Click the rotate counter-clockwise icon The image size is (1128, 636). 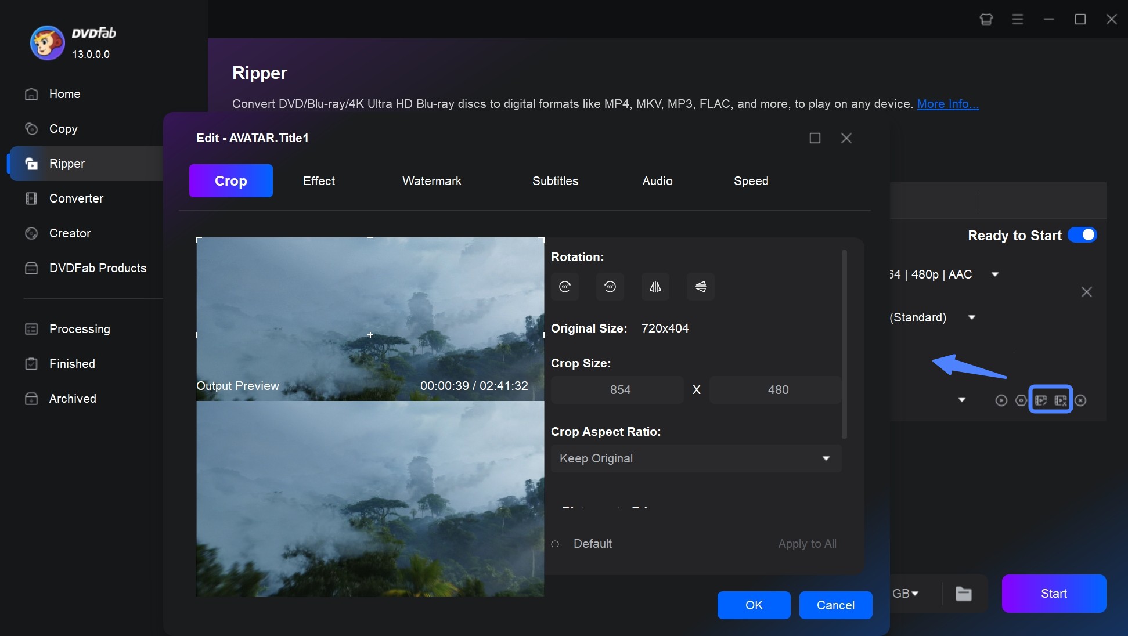(610, 286)
